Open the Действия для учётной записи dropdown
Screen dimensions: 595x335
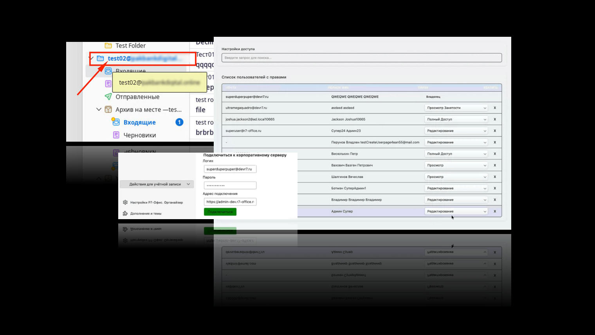point(157,184)
